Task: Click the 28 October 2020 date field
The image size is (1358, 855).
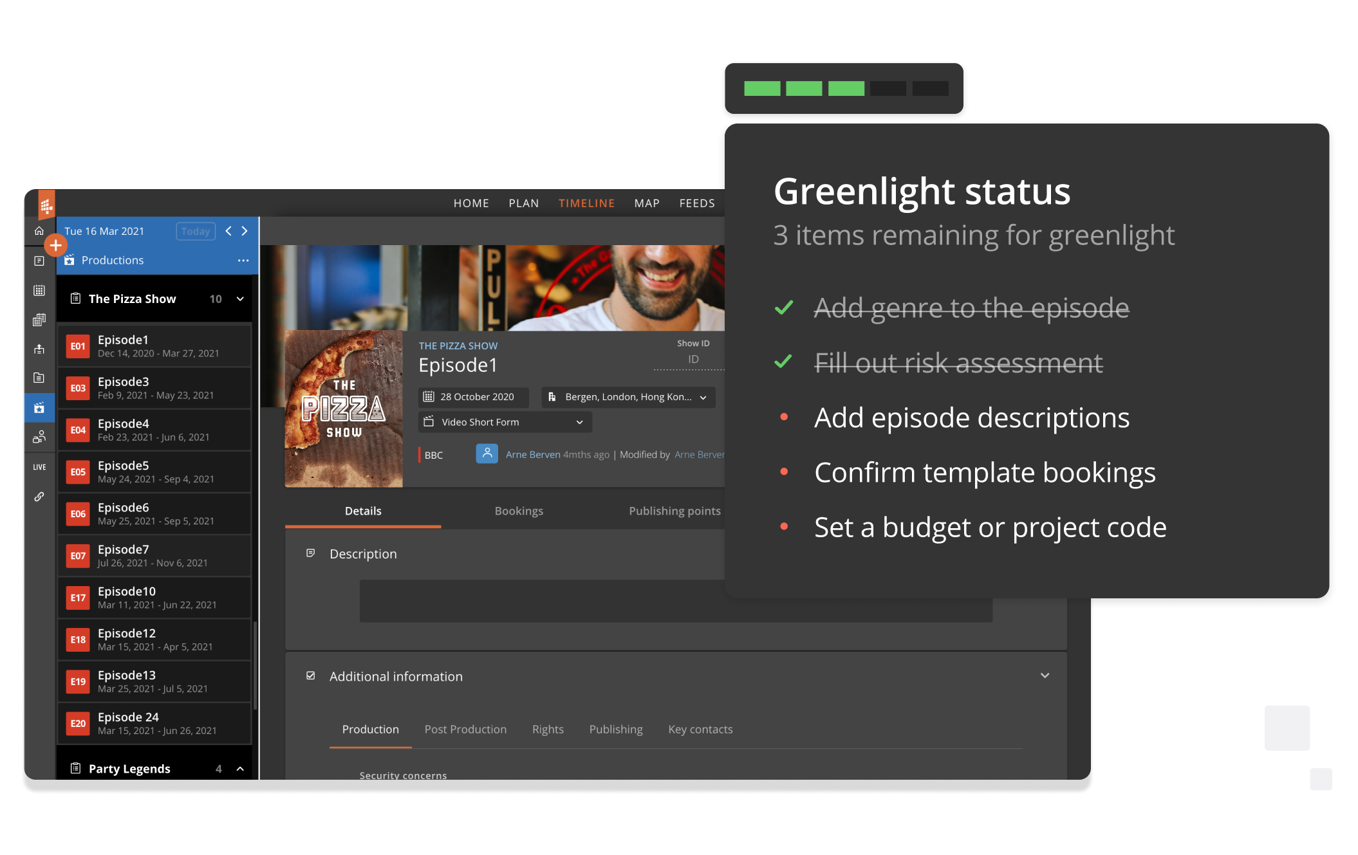Action: point(474,397)
